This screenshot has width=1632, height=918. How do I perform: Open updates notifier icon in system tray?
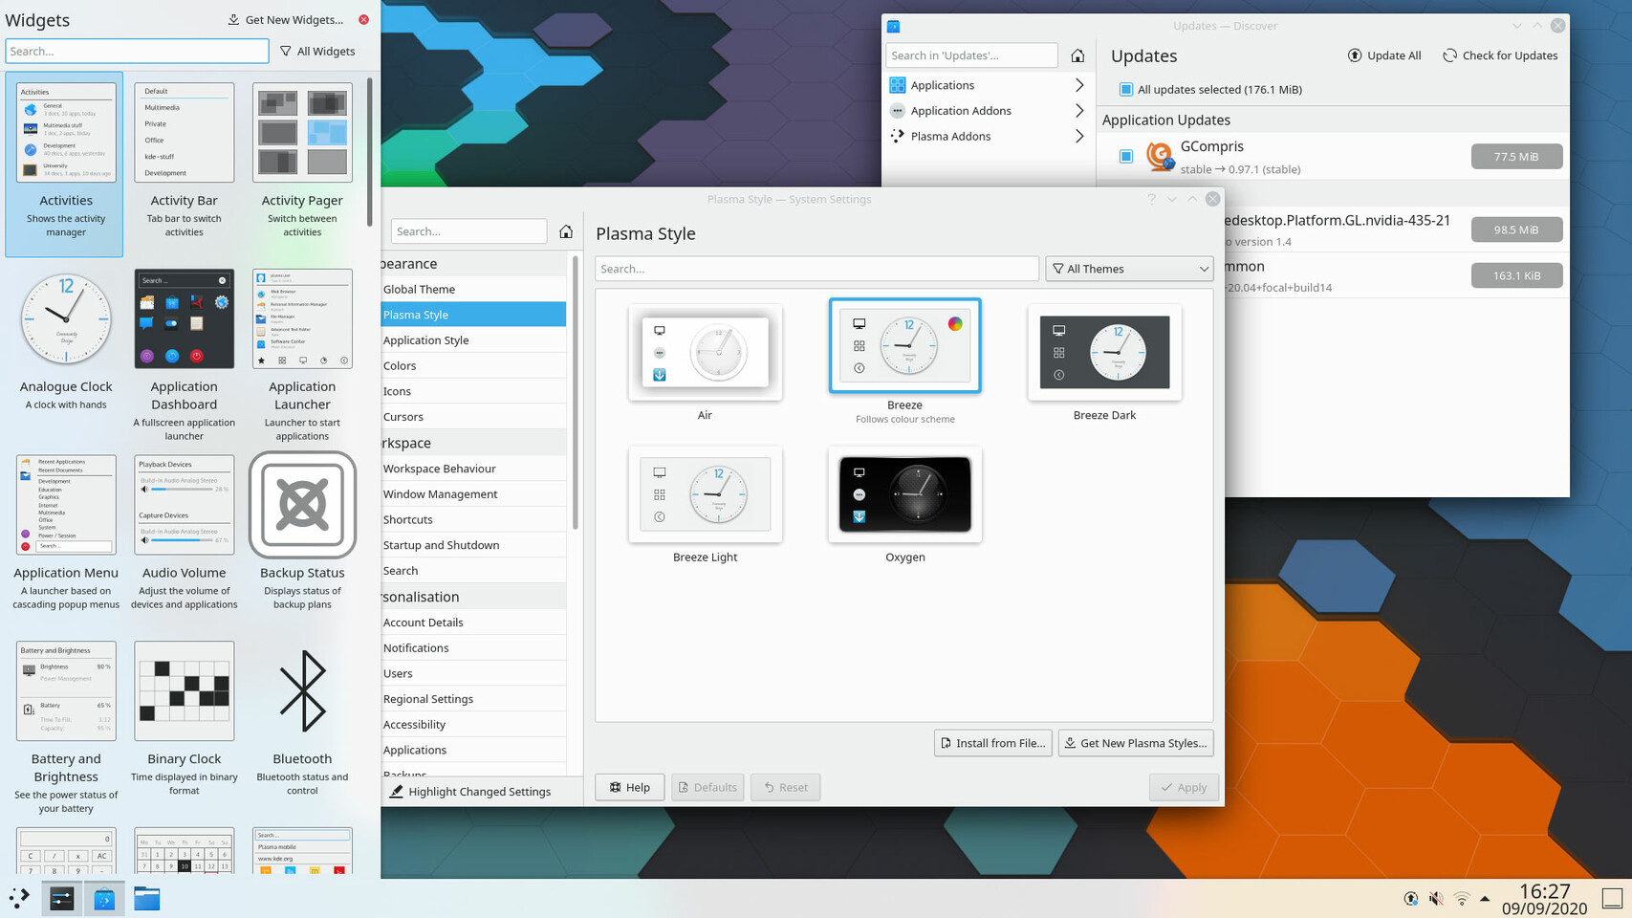1411,899
